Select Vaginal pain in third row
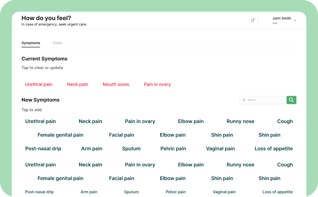 coord(220,149)
